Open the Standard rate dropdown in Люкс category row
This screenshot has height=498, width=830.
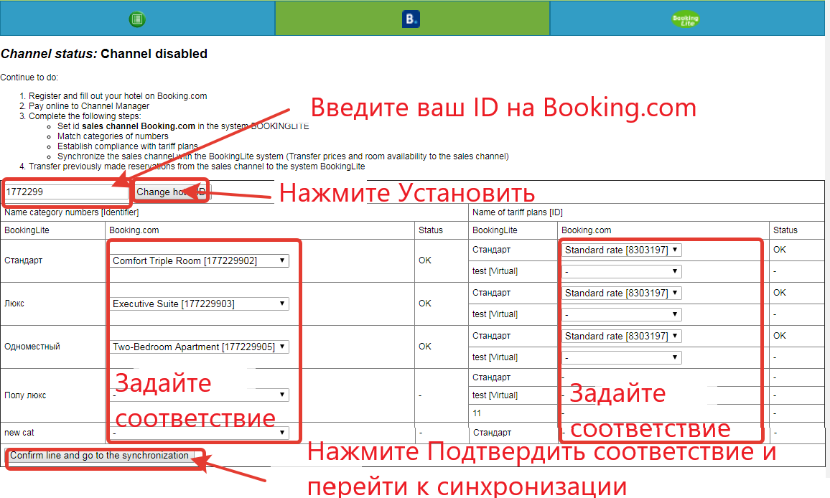point(622,293)
